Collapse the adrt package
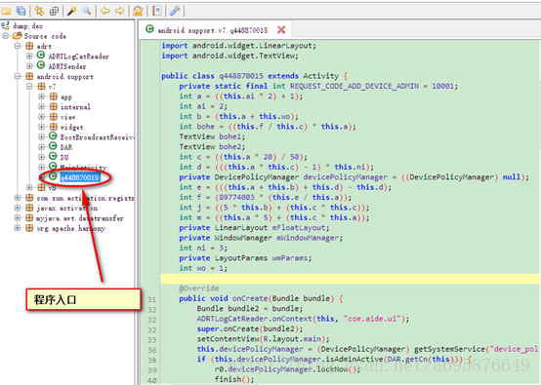This screenshot has width=541, height=385. 18,46
